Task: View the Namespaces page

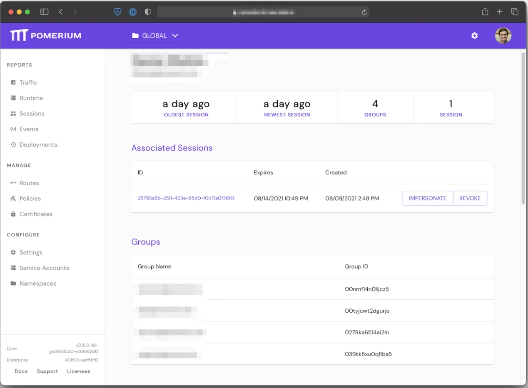Action: coord(38,283)
